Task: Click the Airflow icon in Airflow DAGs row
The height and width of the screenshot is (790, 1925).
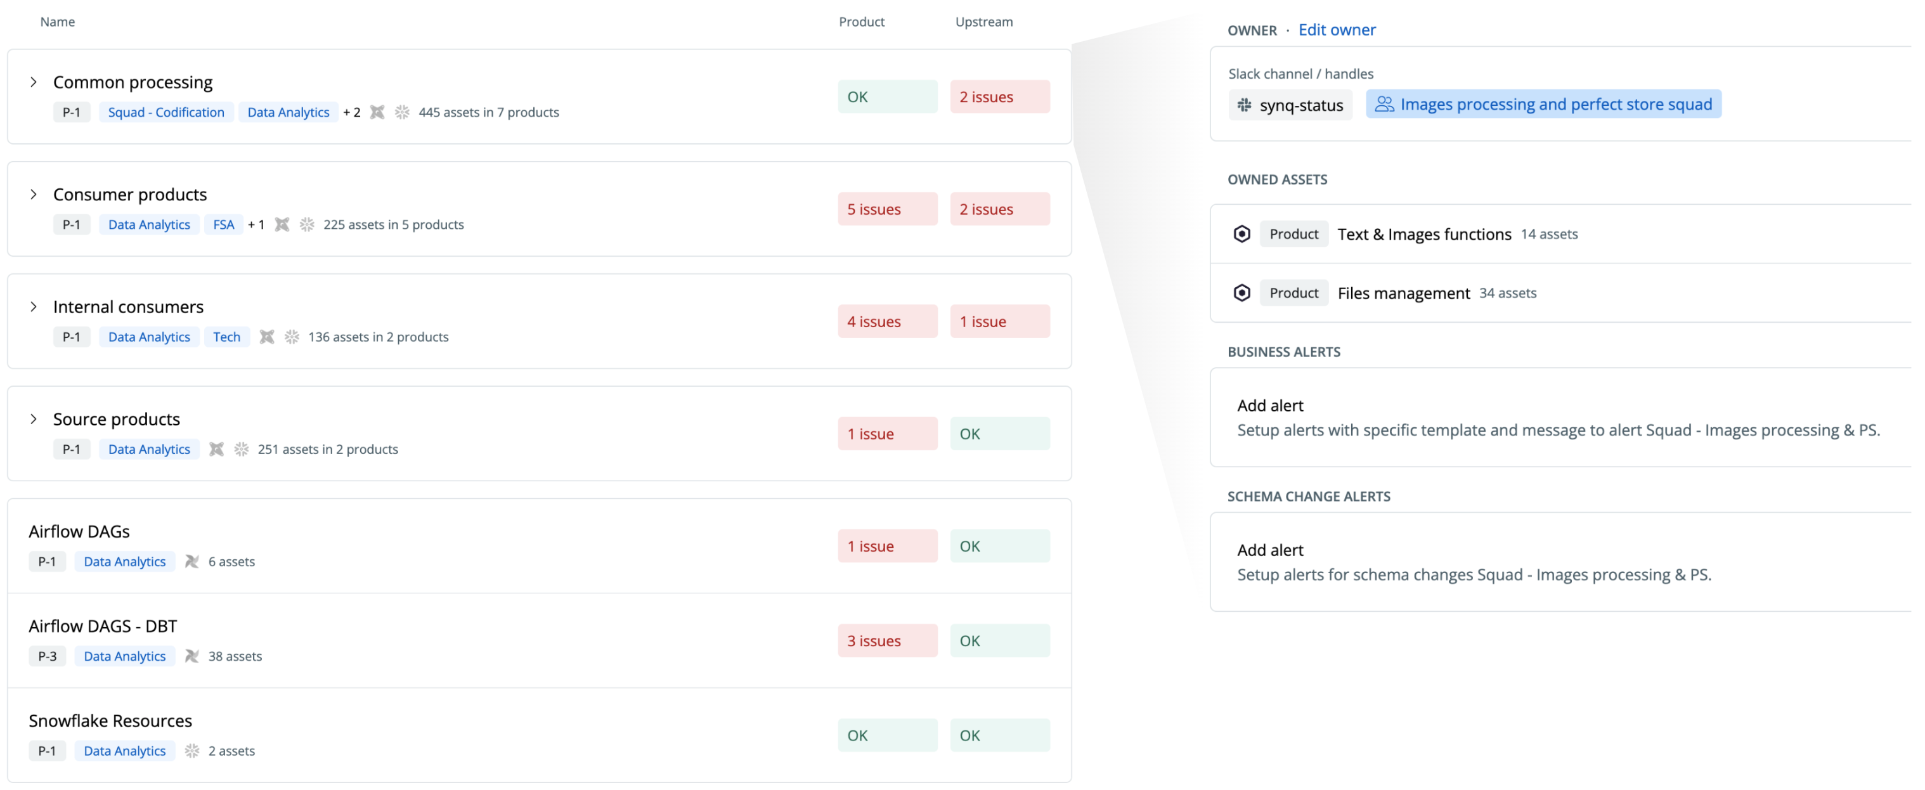Action: [192, 561]
